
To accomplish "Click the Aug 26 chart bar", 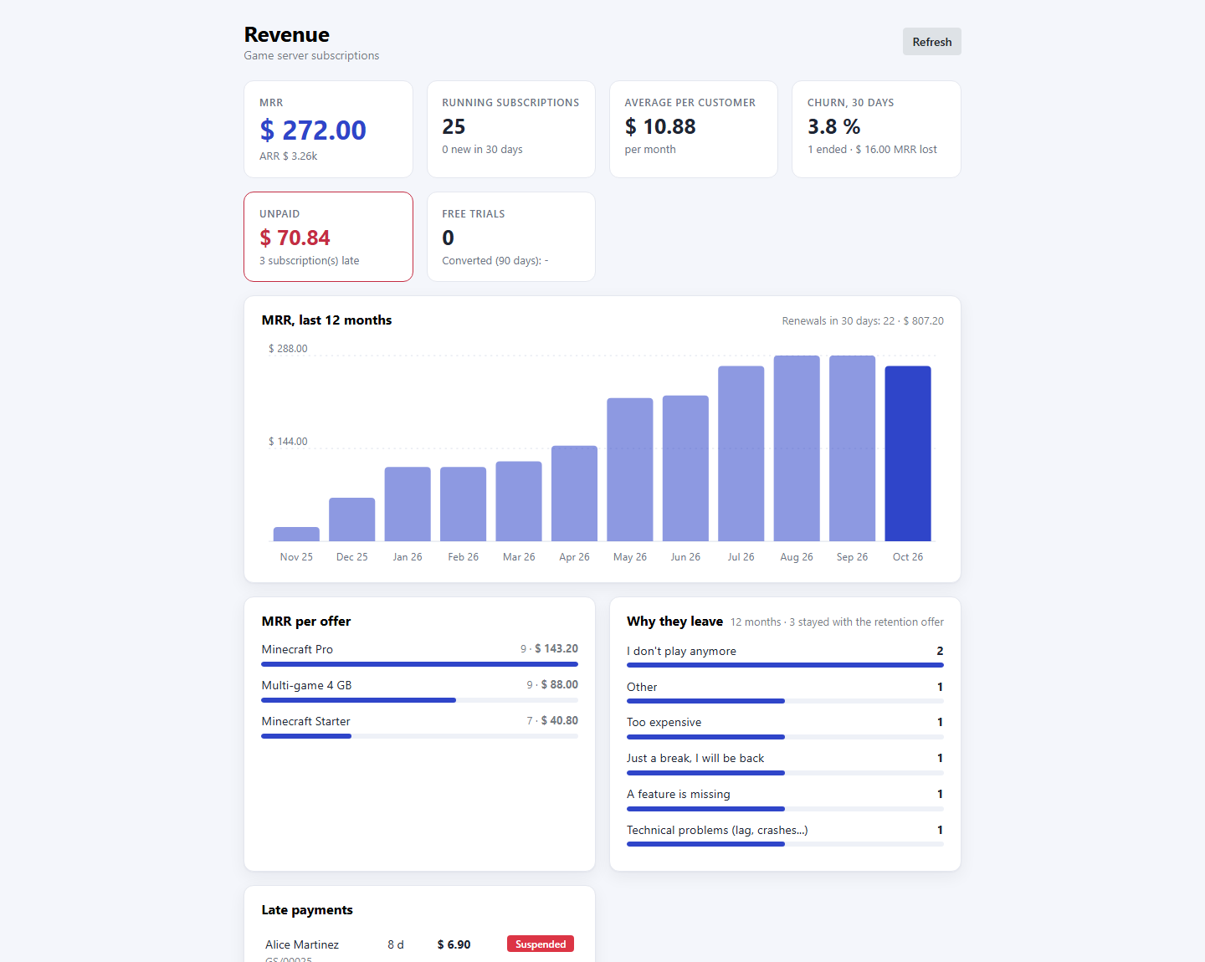I will [x=797, y=448].
